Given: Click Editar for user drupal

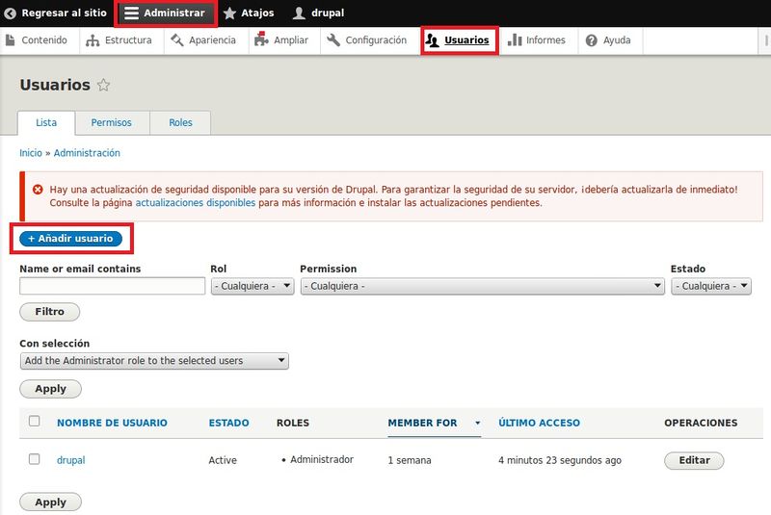Looking at the screenshot, I should [x=694, y=460].
